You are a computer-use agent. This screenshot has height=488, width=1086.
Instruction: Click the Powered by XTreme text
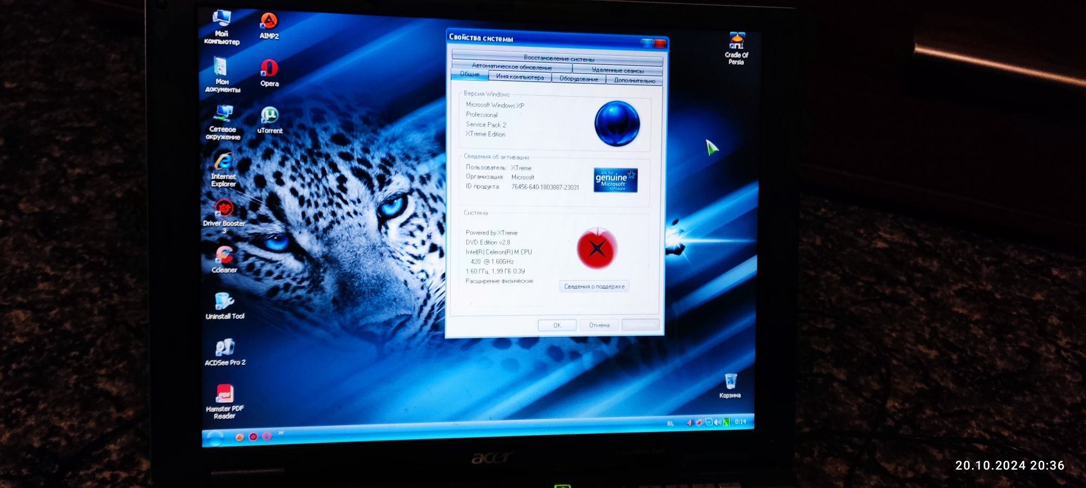coord(491,233)
